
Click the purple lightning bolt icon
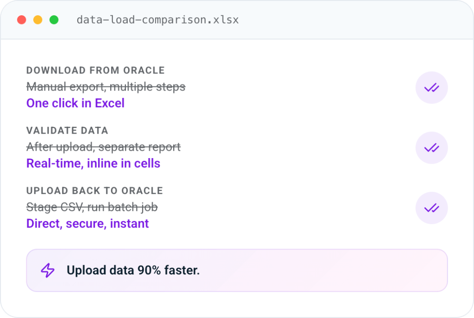[48, 270]
